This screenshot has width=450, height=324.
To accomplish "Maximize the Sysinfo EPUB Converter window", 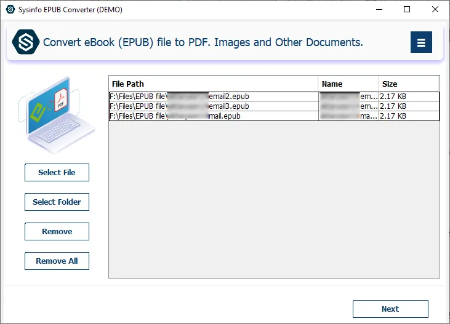I will 407,9.
